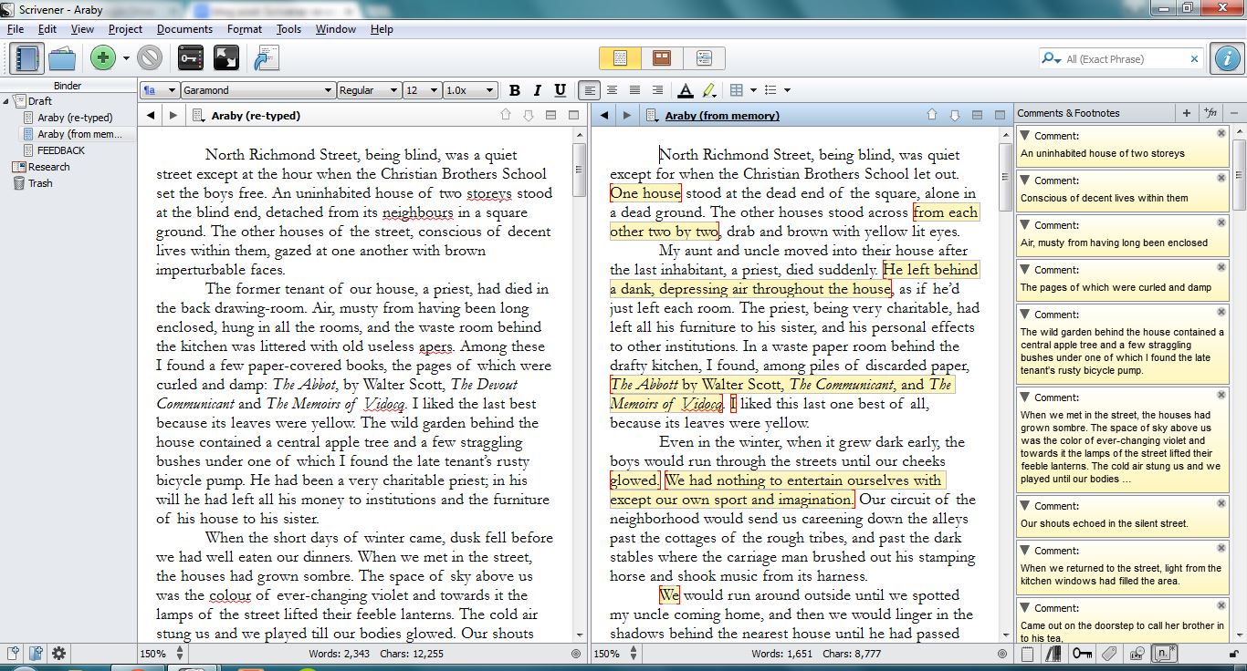Clear the search field with the X

(1194, 59)
